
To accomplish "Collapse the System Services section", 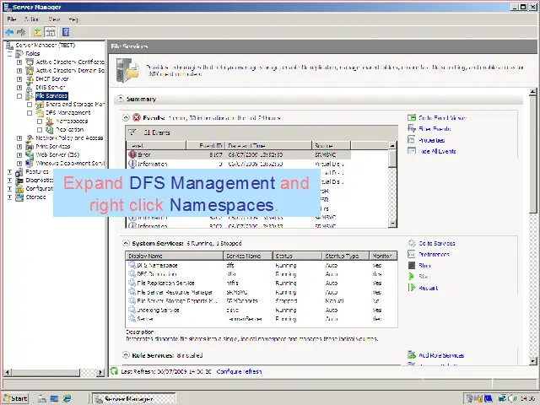I will click(126, 243).
